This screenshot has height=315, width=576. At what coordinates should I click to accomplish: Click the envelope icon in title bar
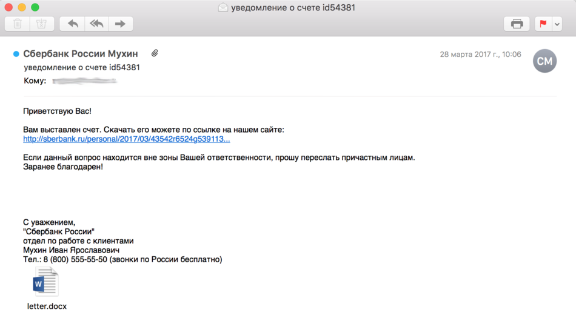coord(223,7)
